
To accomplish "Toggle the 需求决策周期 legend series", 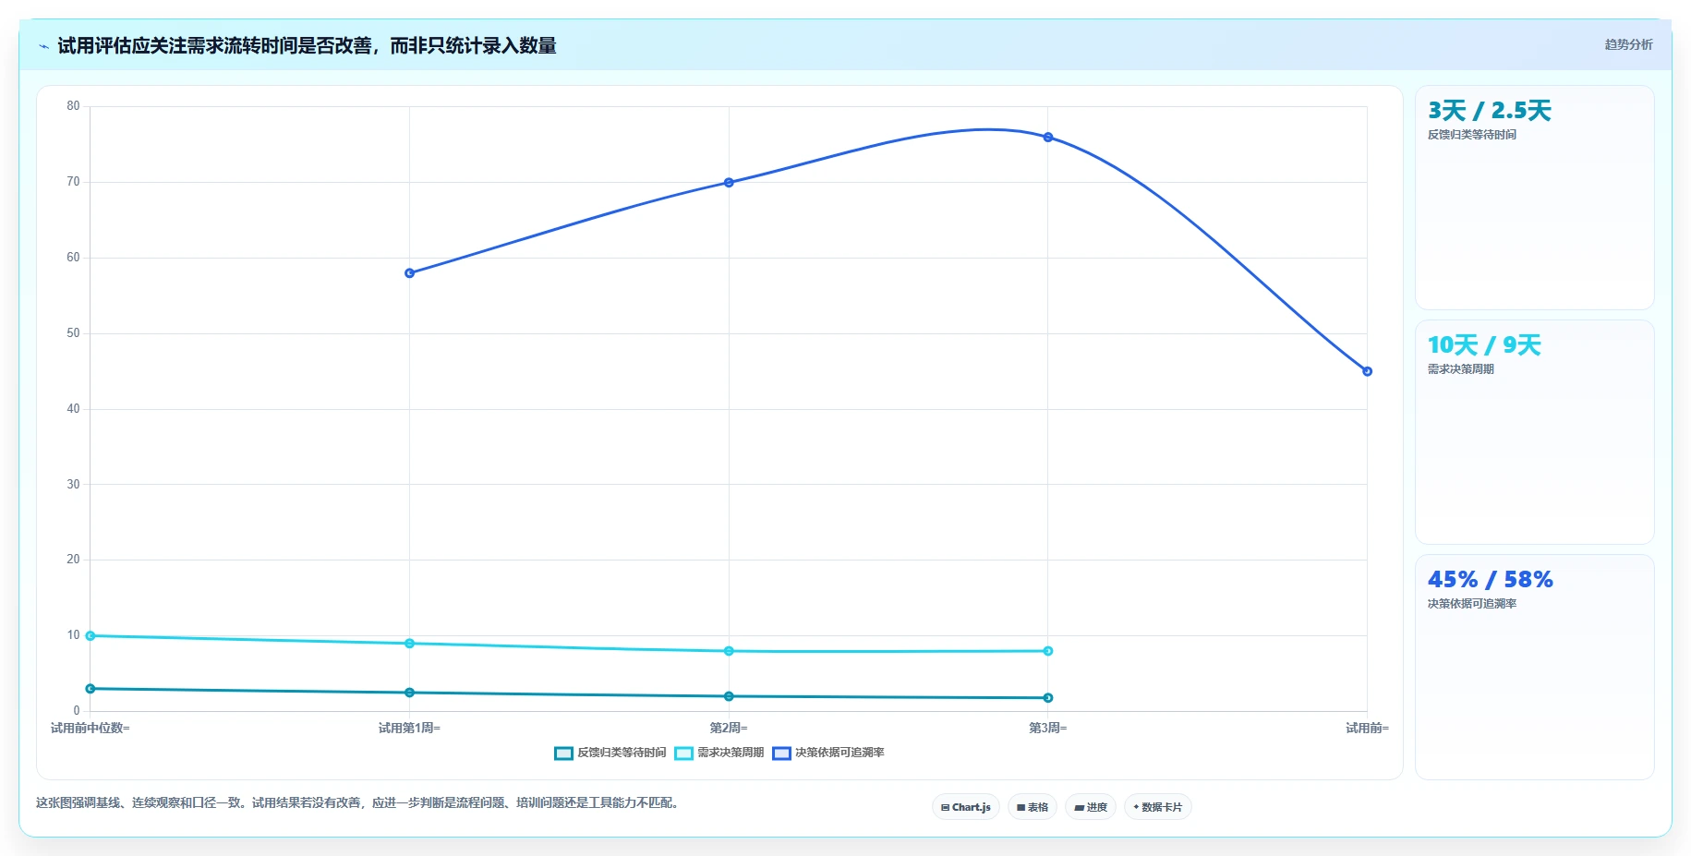I will coord(719,753).
